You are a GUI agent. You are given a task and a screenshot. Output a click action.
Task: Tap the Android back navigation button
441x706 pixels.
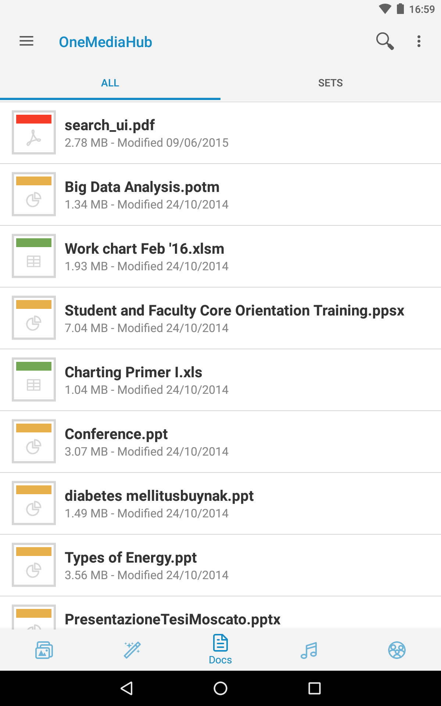point(127,688)
